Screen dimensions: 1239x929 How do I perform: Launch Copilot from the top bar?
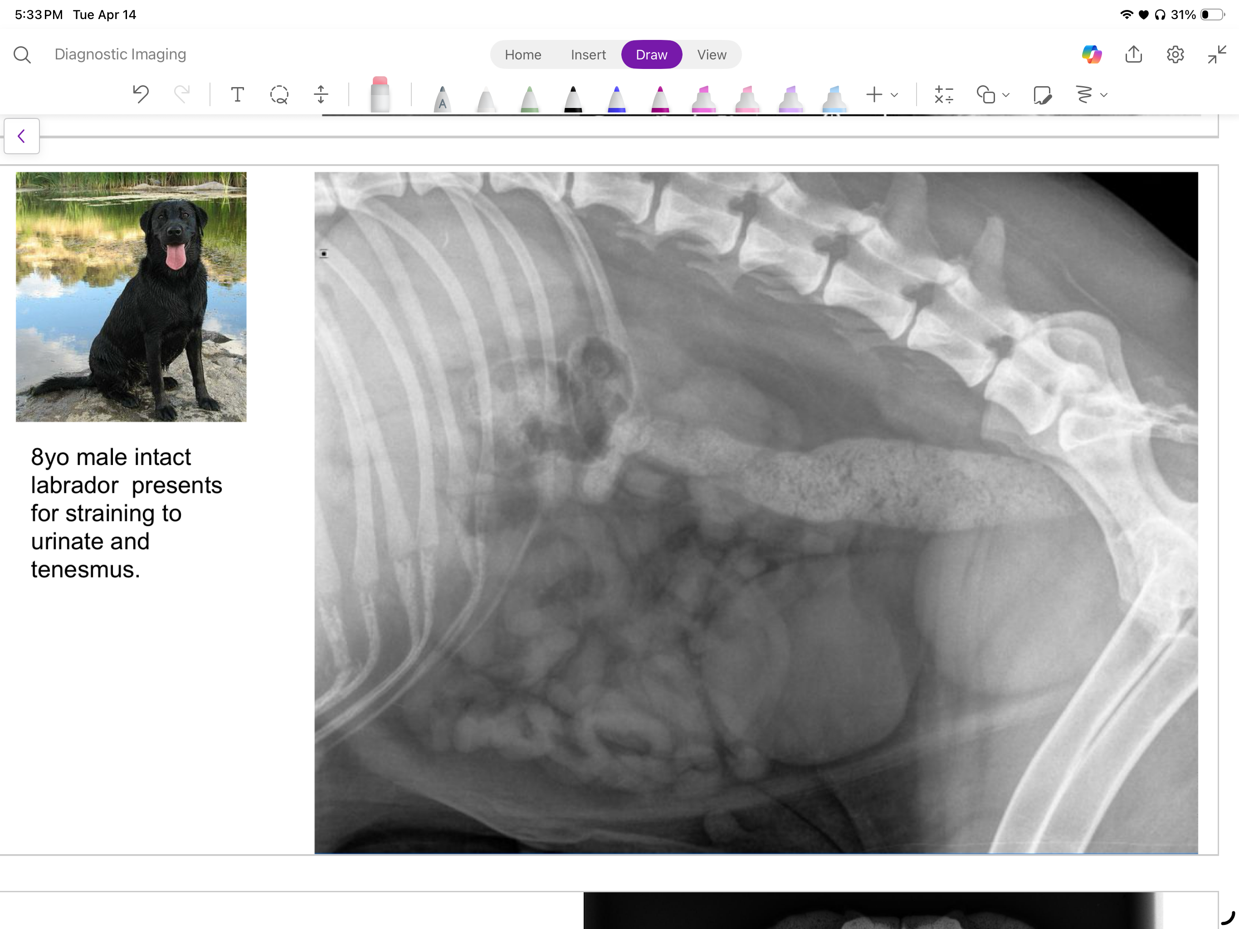tap(1092, 54)
